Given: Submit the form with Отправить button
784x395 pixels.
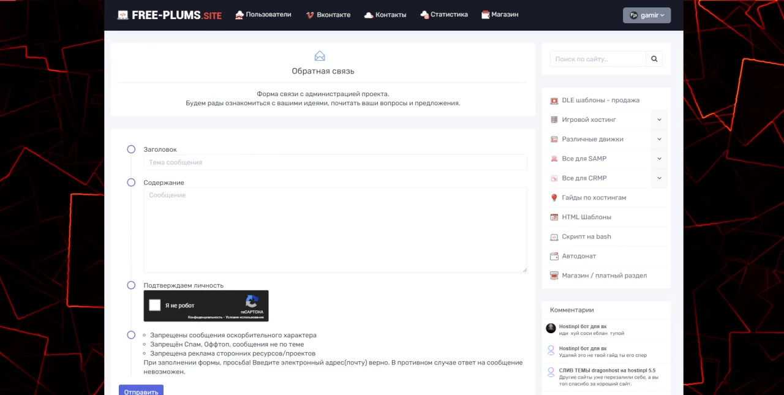Looking at the screenshot, I should point(141,390).
